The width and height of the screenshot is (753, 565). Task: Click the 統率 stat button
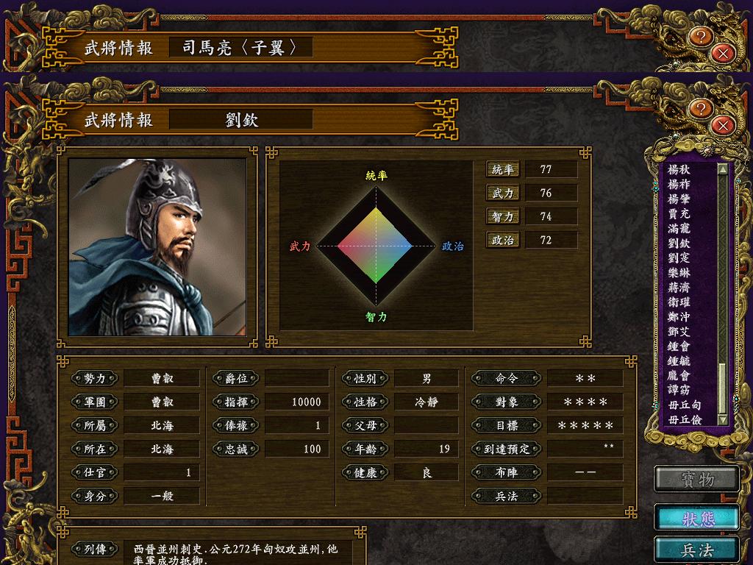coord(503,170)
